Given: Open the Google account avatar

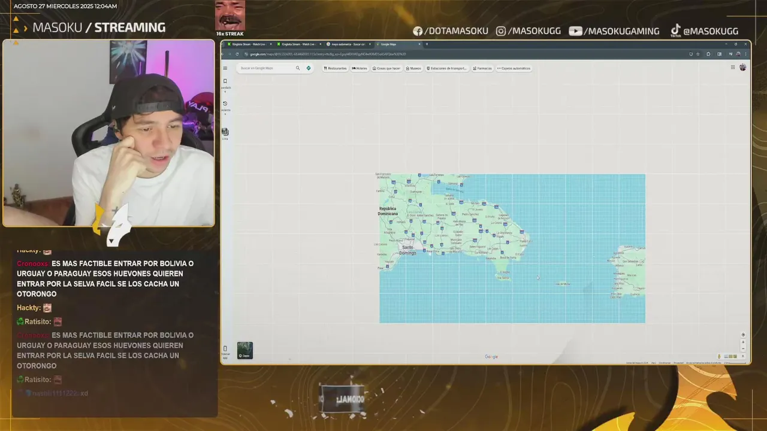Looking at the screenshot, I should [743, 68].
